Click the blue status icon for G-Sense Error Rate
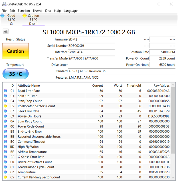The width and height of the screenshot is (178, 183). coord(5,157)
